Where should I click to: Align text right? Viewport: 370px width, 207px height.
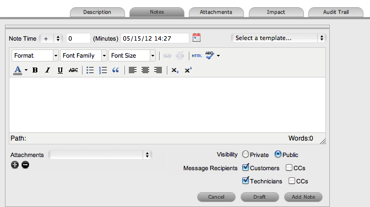pos(158,70)
